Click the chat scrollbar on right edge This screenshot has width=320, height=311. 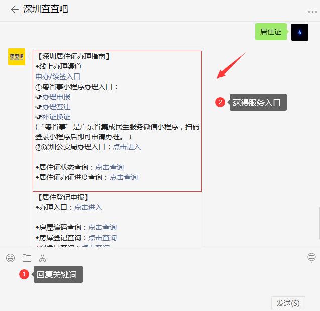(319, 223)
